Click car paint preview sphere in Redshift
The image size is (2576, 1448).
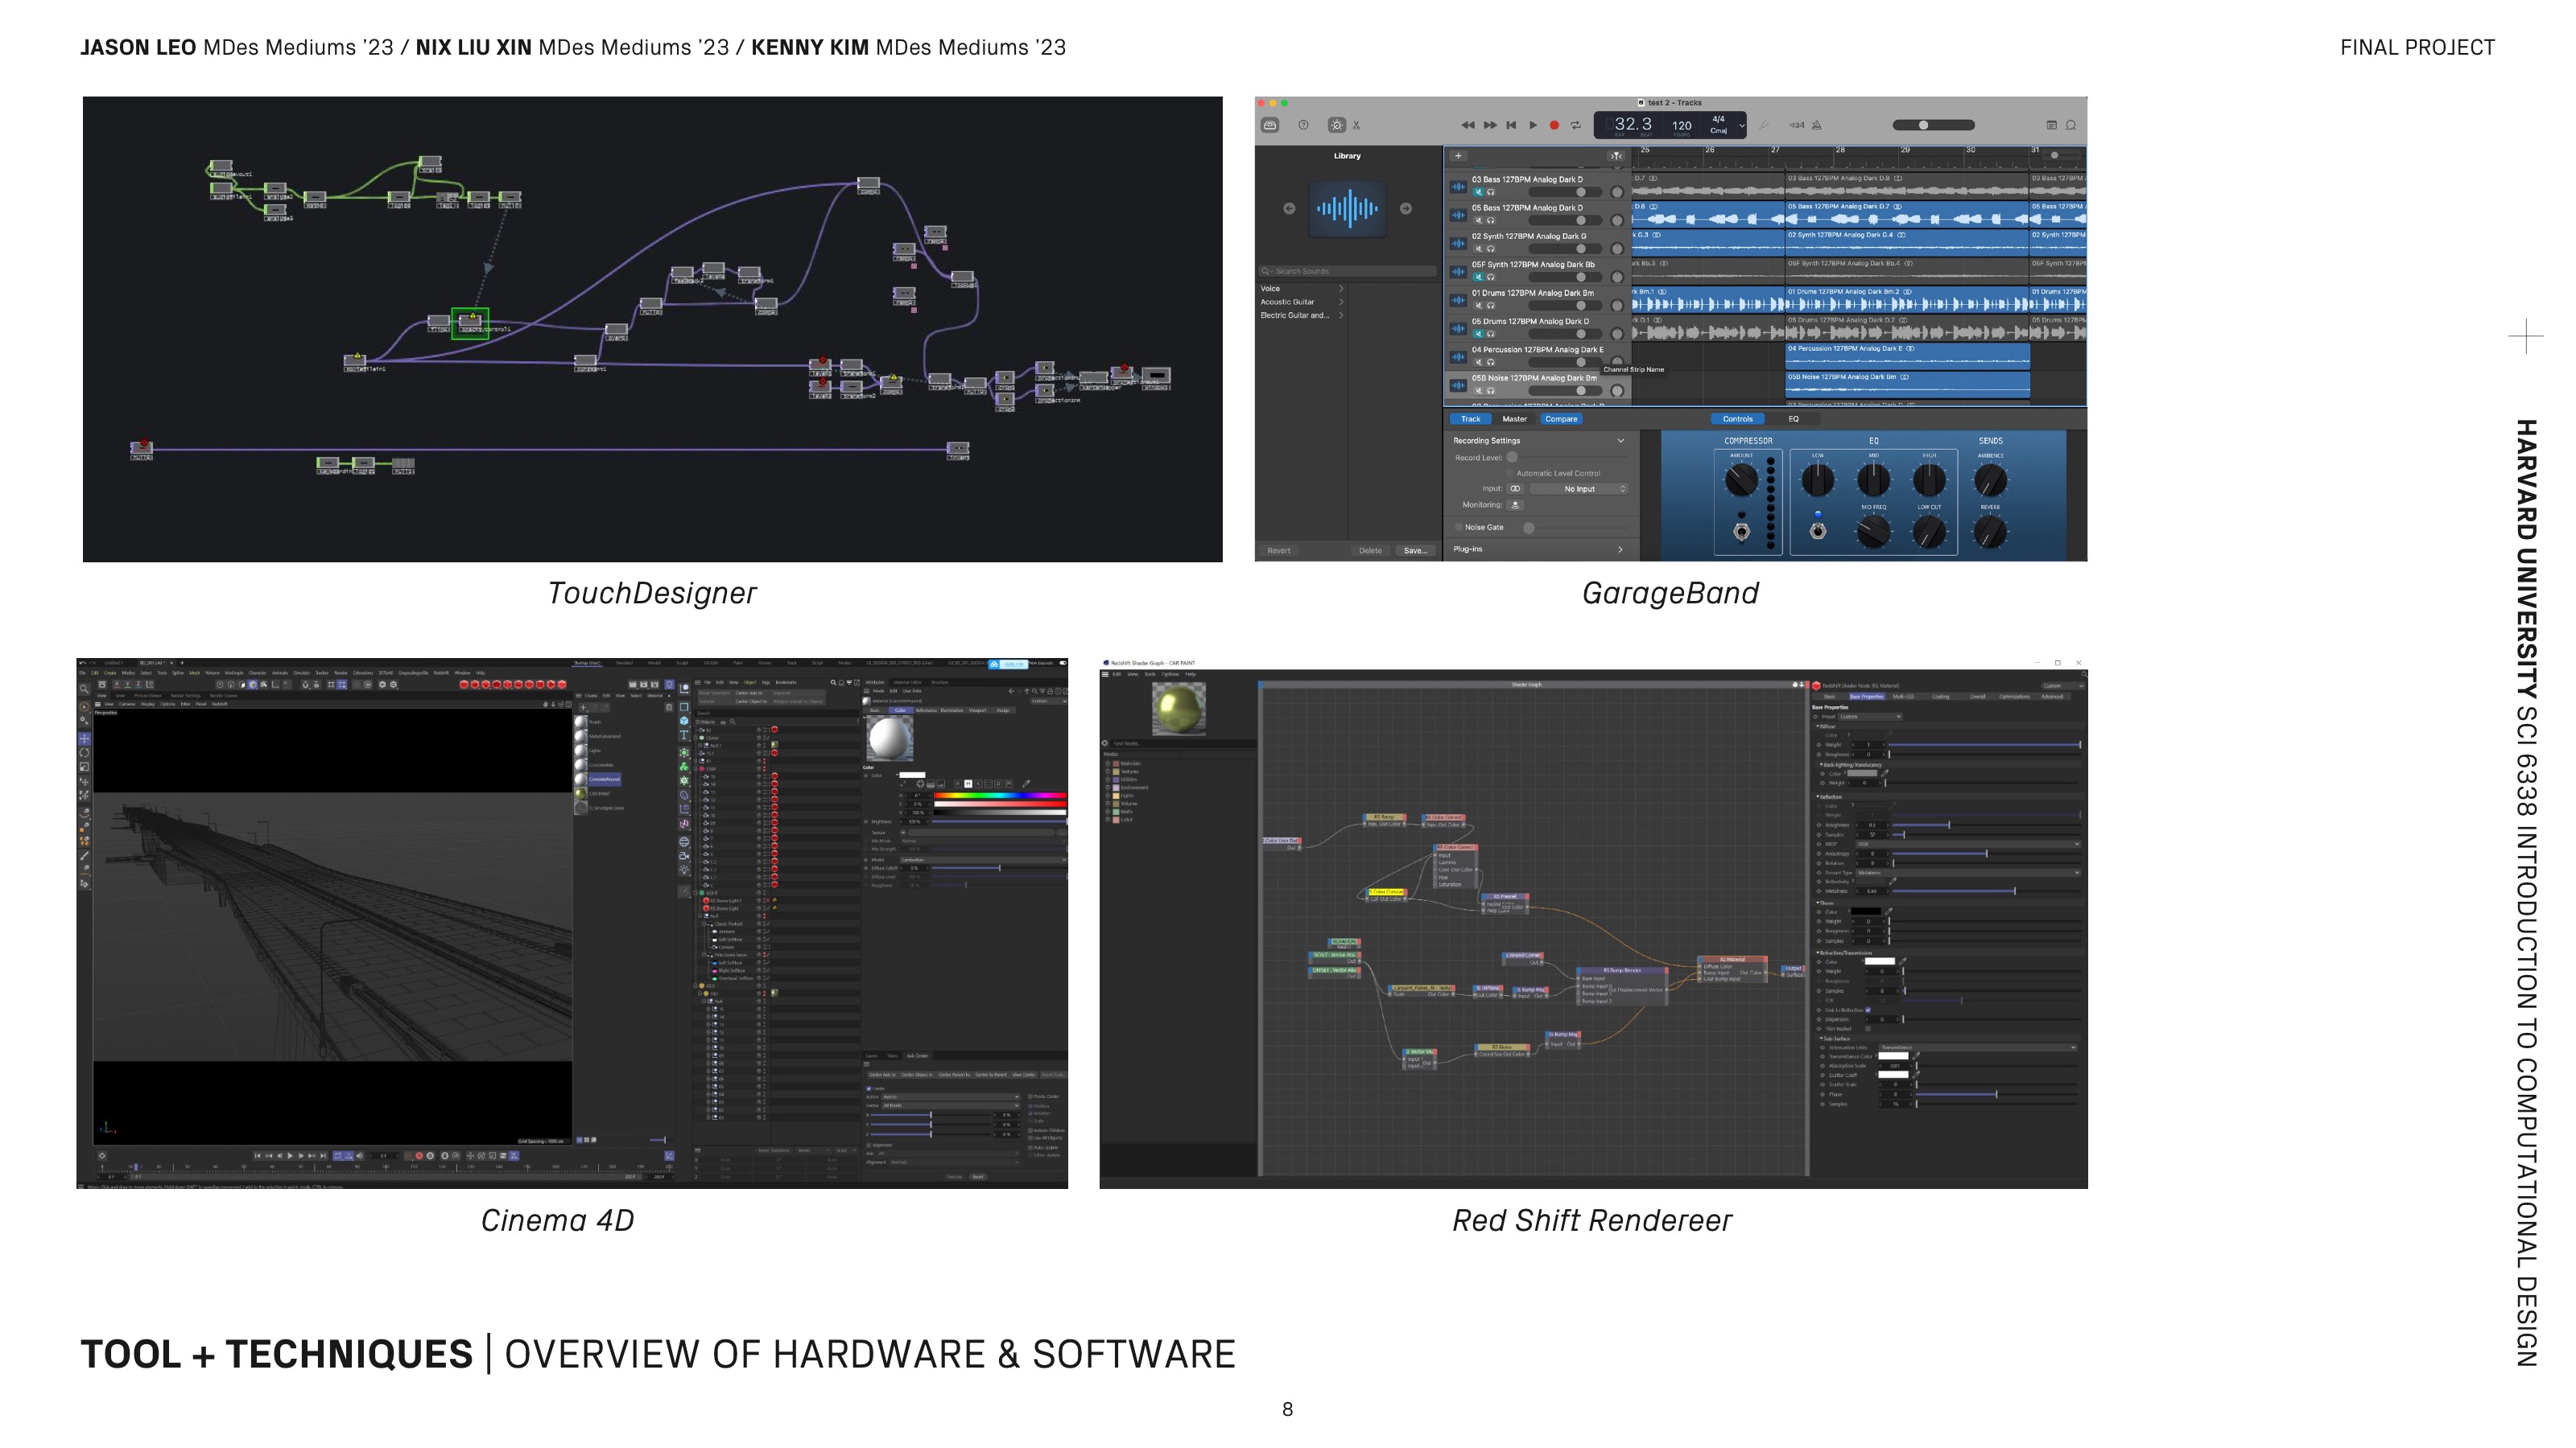[1179, 710]
